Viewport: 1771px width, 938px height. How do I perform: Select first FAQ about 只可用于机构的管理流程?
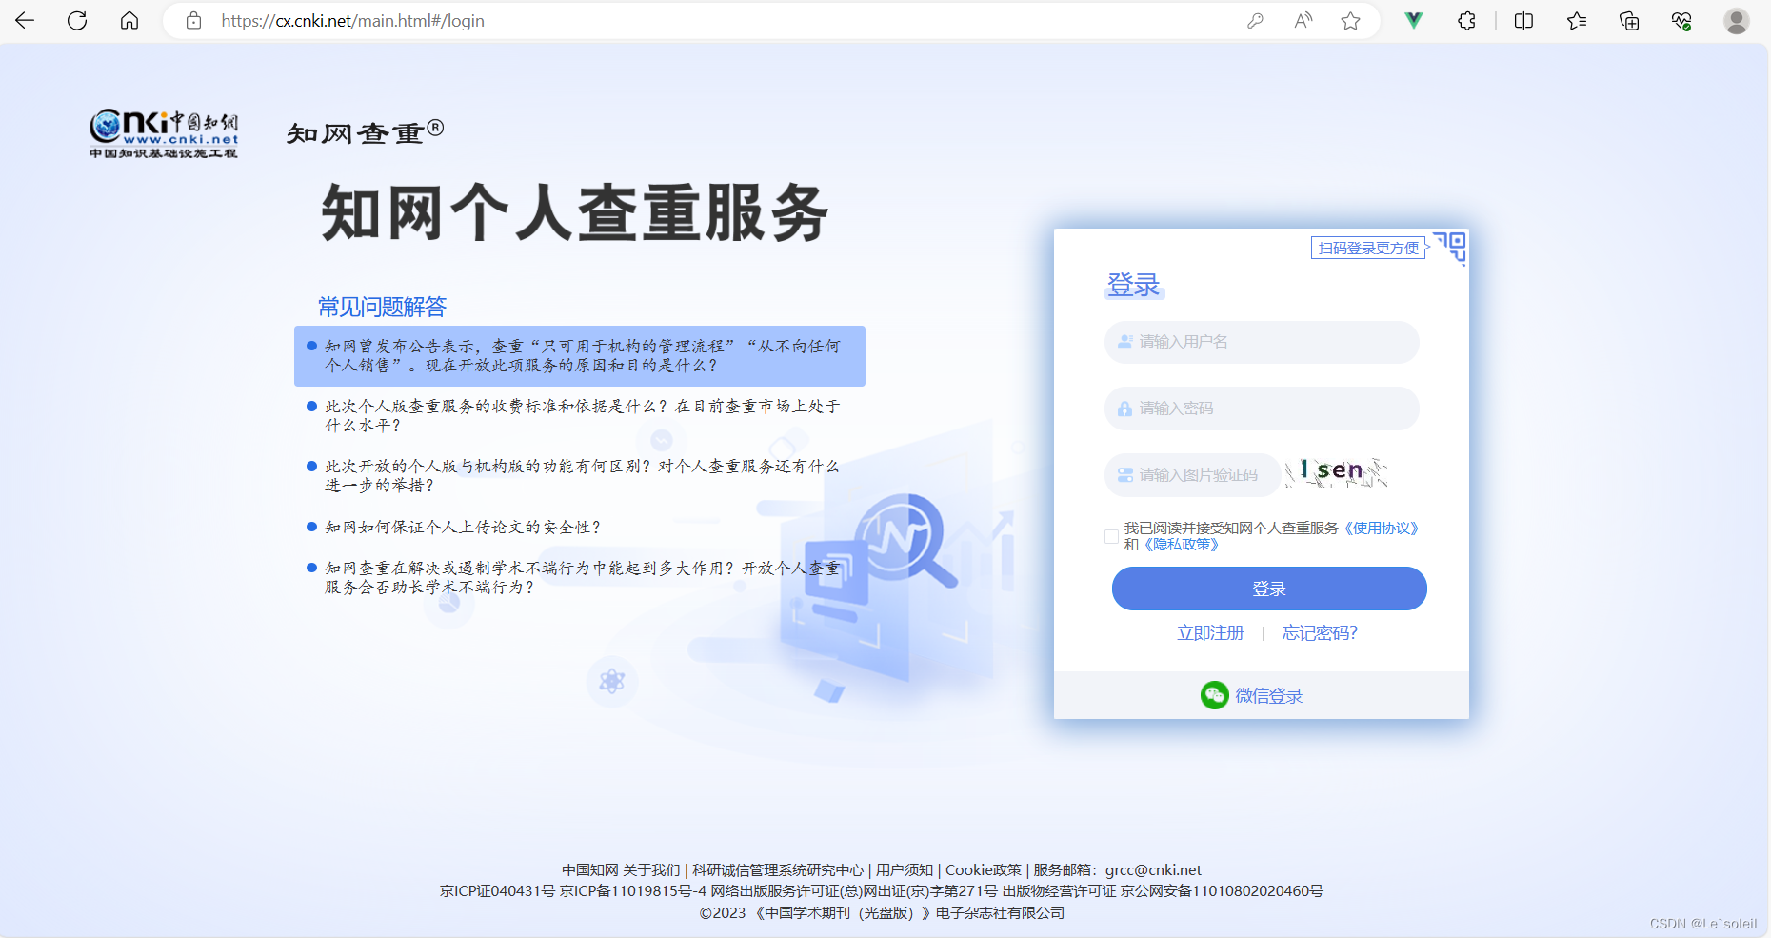(x=580, y=356)
